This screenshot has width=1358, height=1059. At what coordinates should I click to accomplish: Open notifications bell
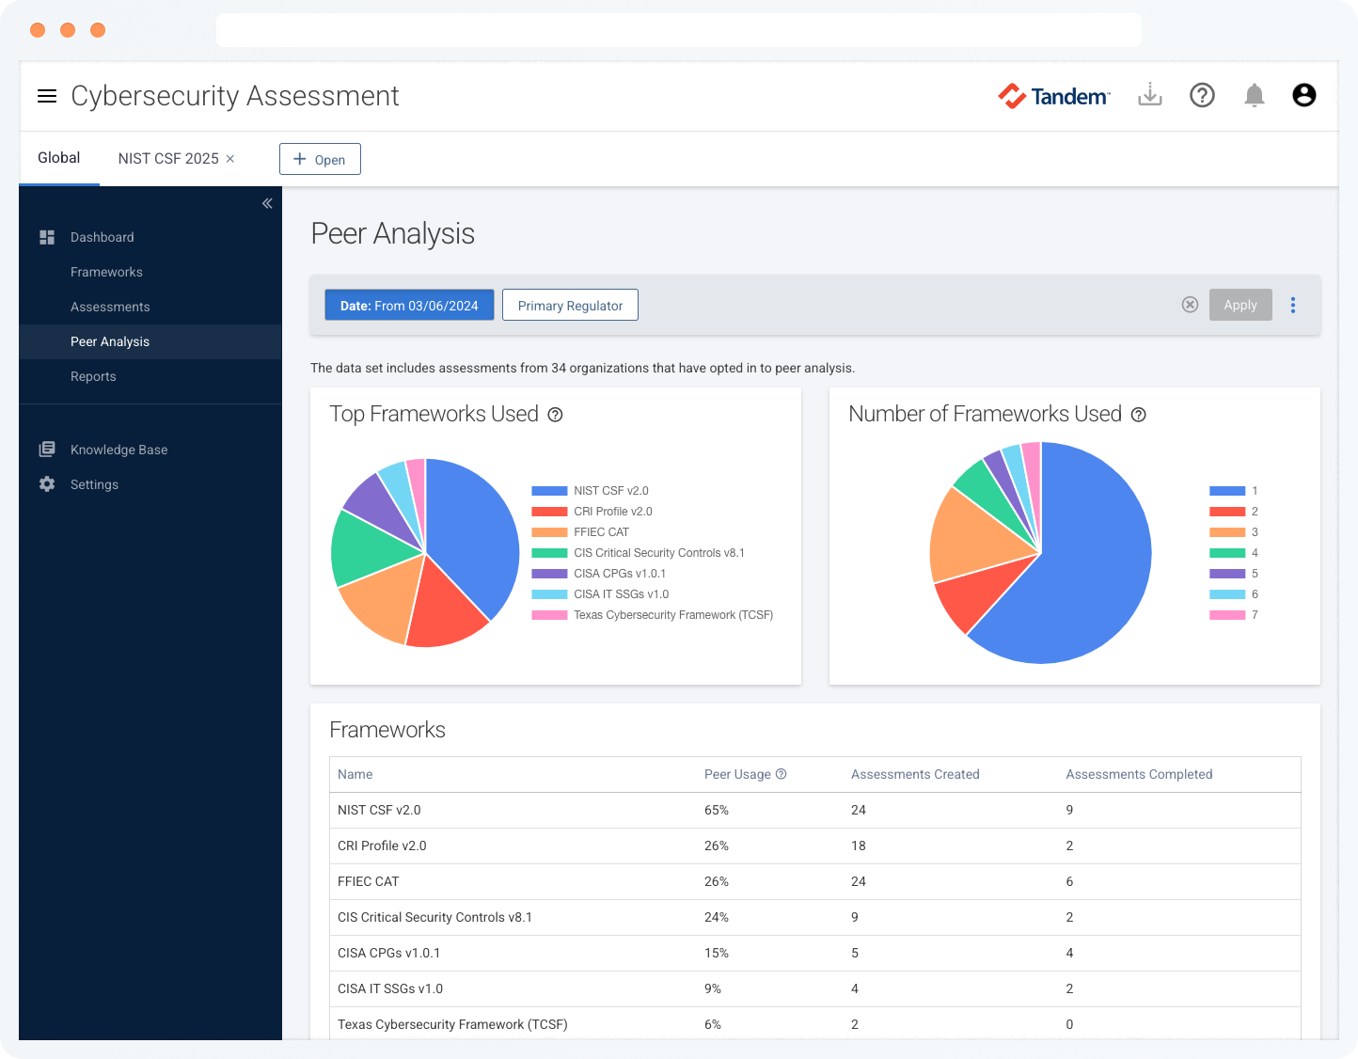coord(1254,95)
